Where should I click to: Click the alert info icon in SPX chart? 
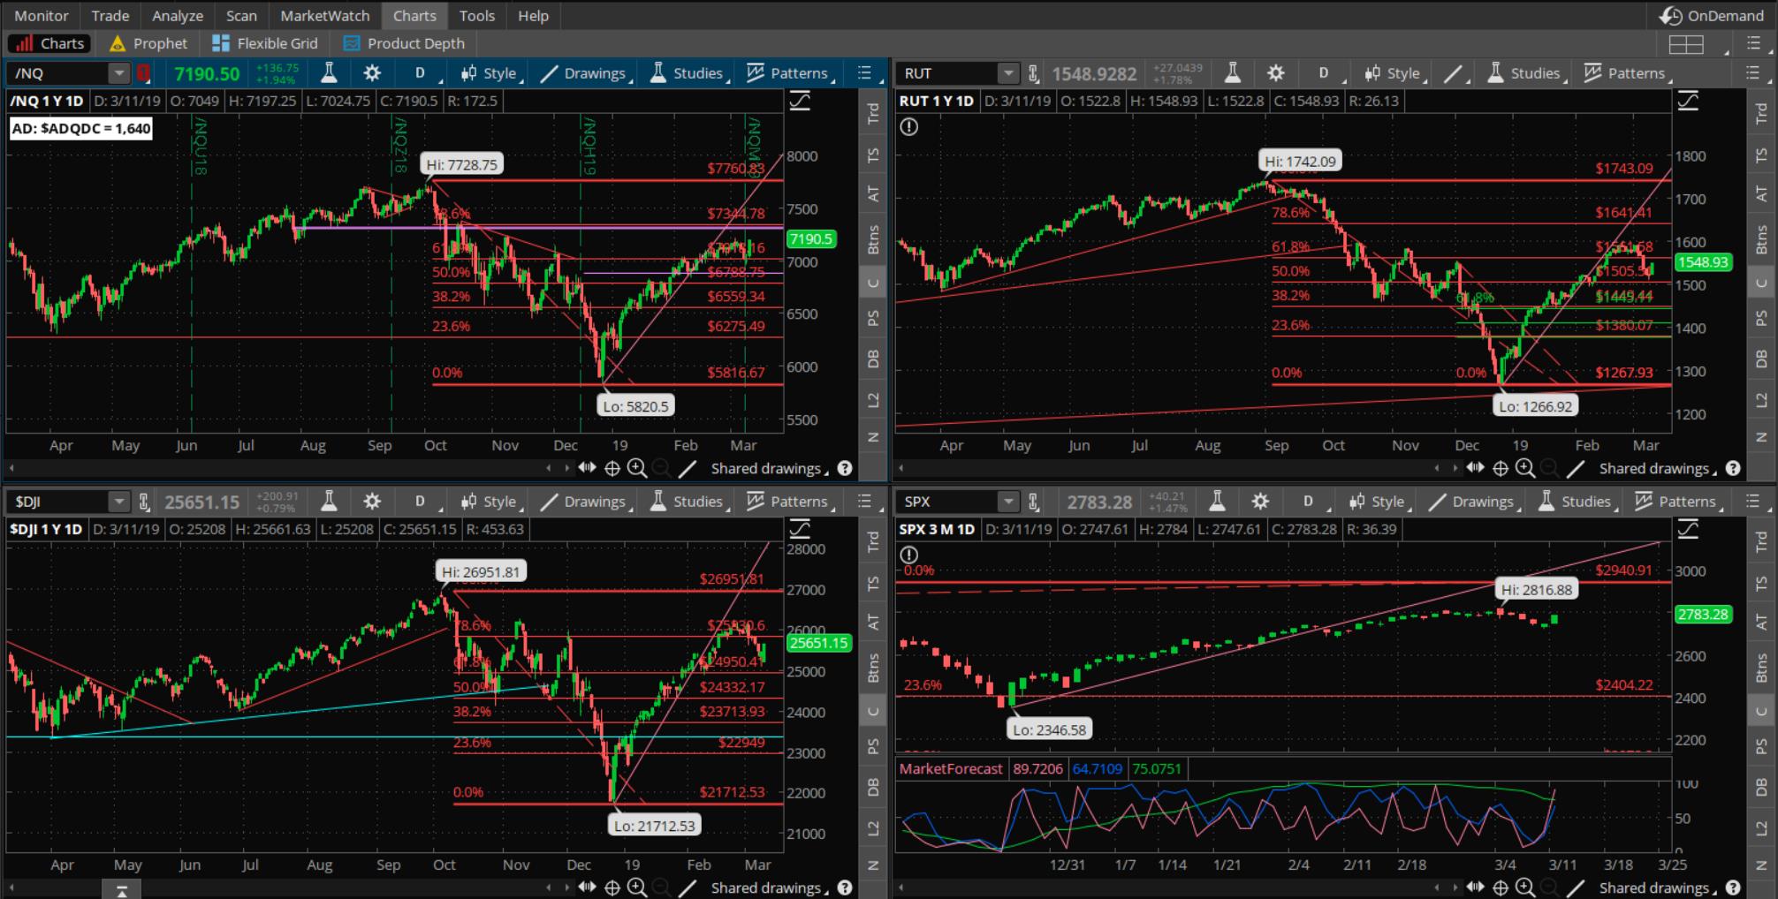[x=908, y=555]
